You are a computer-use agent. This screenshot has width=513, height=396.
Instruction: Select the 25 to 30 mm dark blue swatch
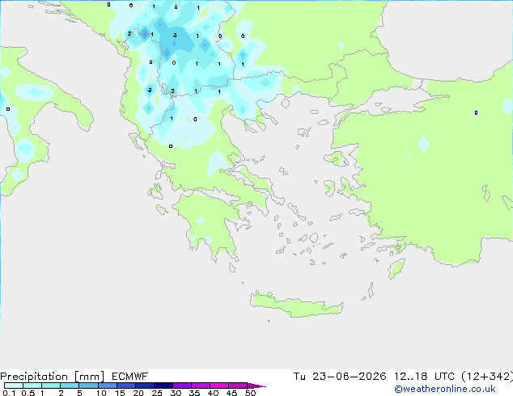pos(163,385)
